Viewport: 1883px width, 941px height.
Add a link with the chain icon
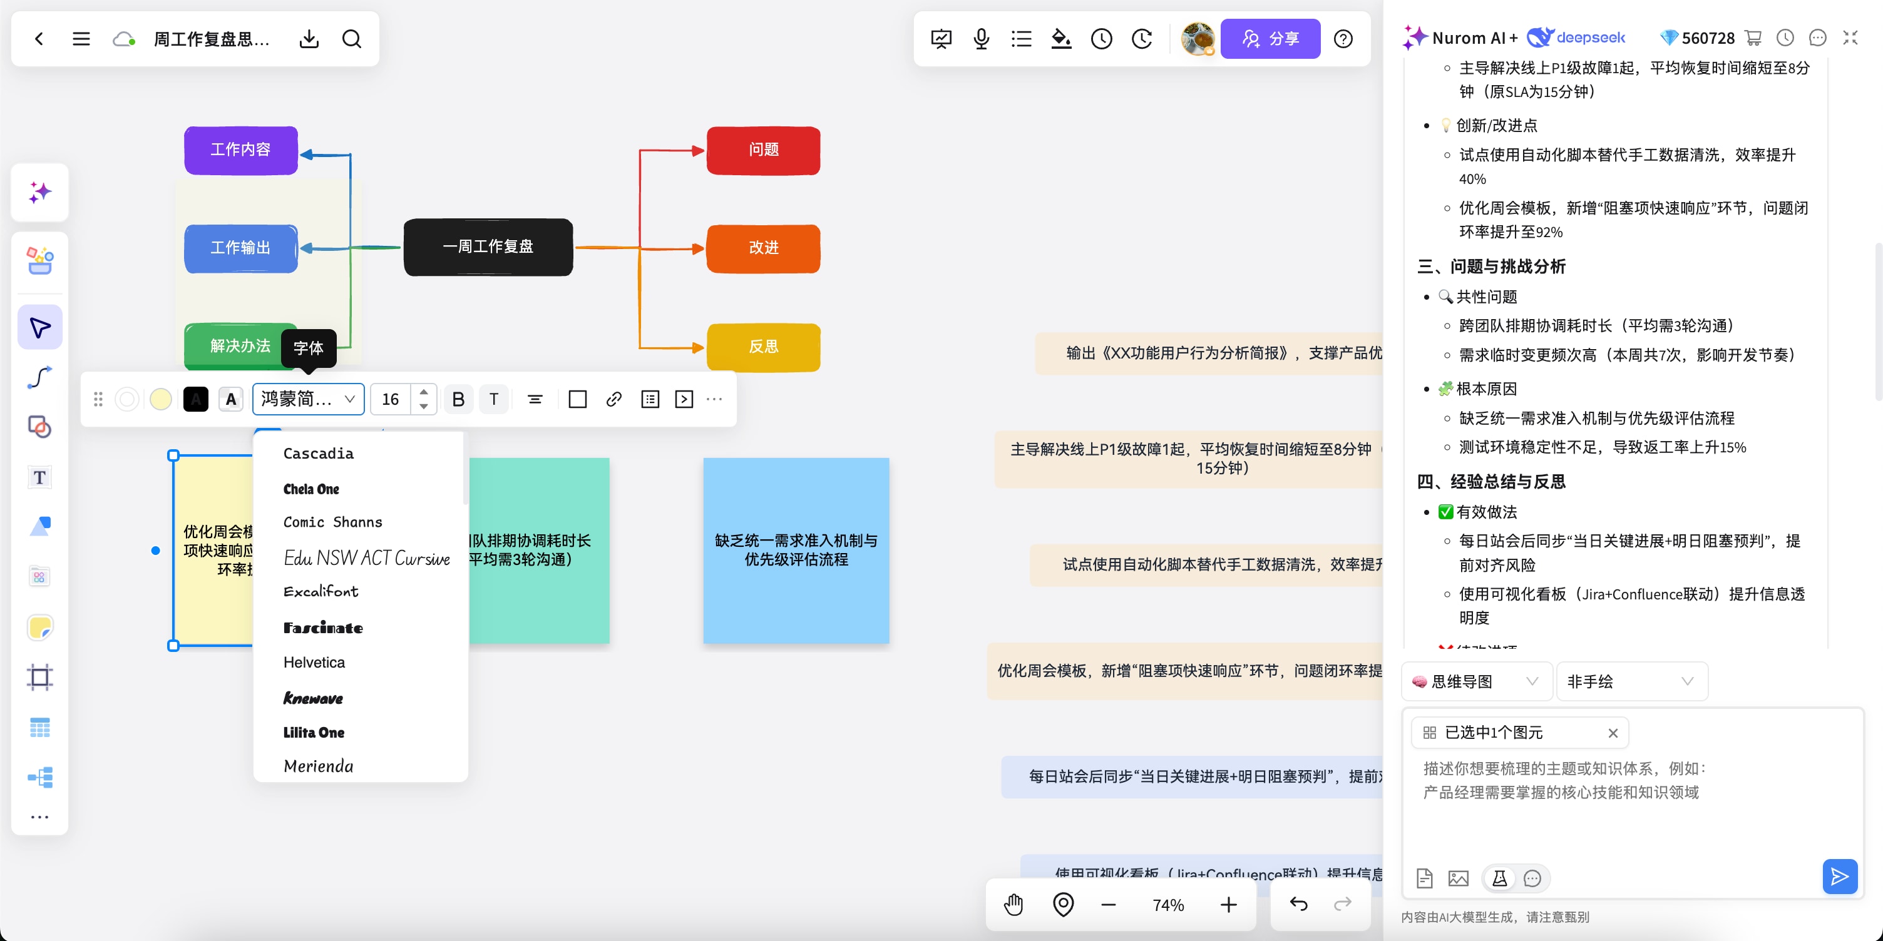(614, 400)
